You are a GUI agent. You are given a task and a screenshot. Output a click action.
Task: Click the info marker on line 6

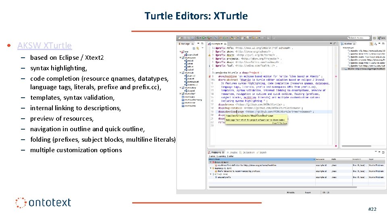click(210, 66)
